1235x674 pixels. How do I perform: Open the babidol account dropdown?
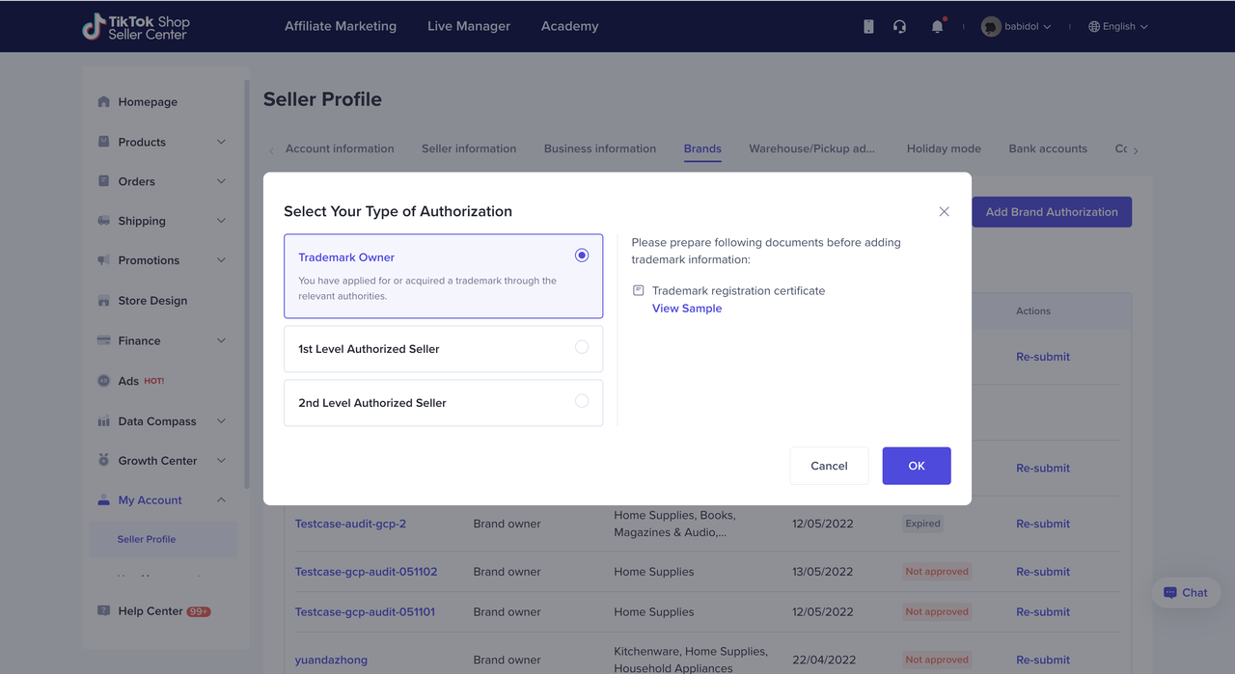[x=1016, y=27]
